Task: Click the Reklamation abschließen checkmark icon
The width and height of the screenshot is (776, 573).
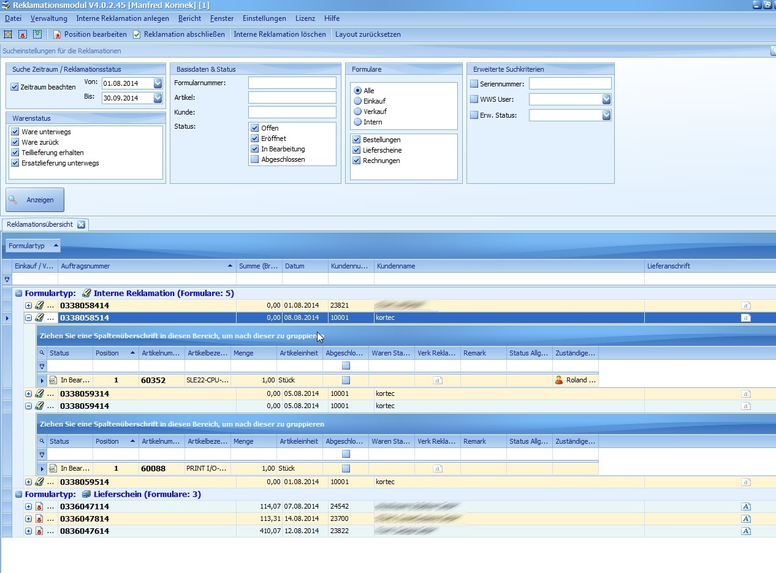Action: tap(137, 34)
